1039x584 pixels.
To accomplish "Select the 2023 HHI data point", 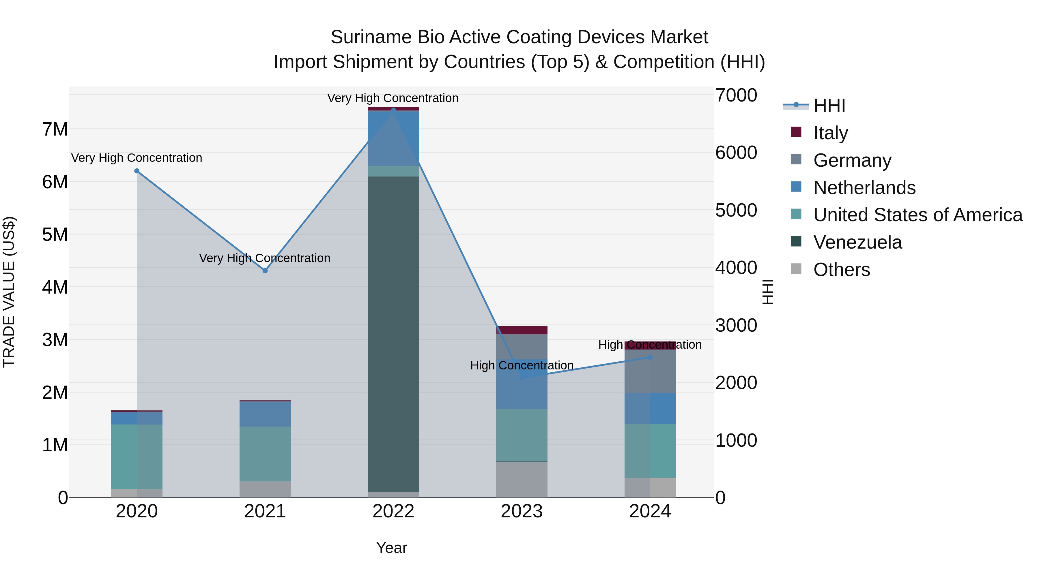I will coord(522,378).
